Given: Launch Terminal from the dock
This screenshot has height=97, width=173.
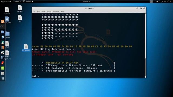Looking at the screenshot, I should (x=3, y=26).
